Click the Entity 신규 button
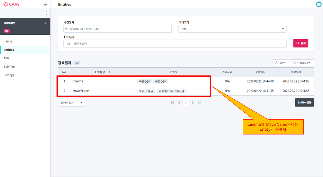 [x=304, y=102]
